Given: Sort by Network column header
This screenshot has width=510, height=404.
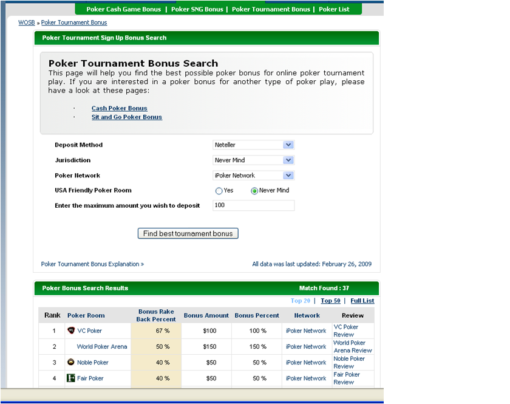Looking at the screenshot, I should coord(307,315).
